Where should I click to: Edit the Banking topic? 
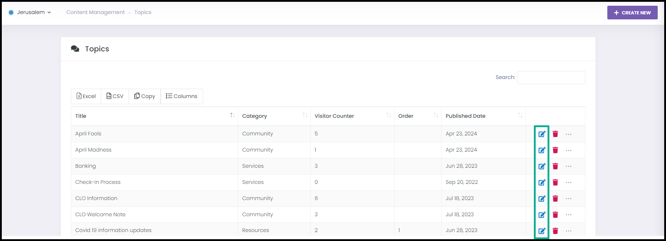[x=542, y=166]
